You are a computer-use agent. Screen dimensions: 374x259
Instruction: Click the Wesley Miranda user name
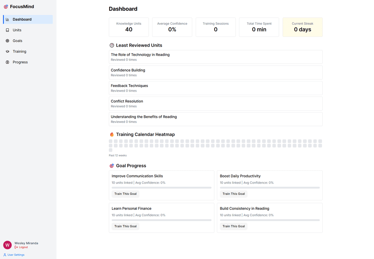[26, 243]
